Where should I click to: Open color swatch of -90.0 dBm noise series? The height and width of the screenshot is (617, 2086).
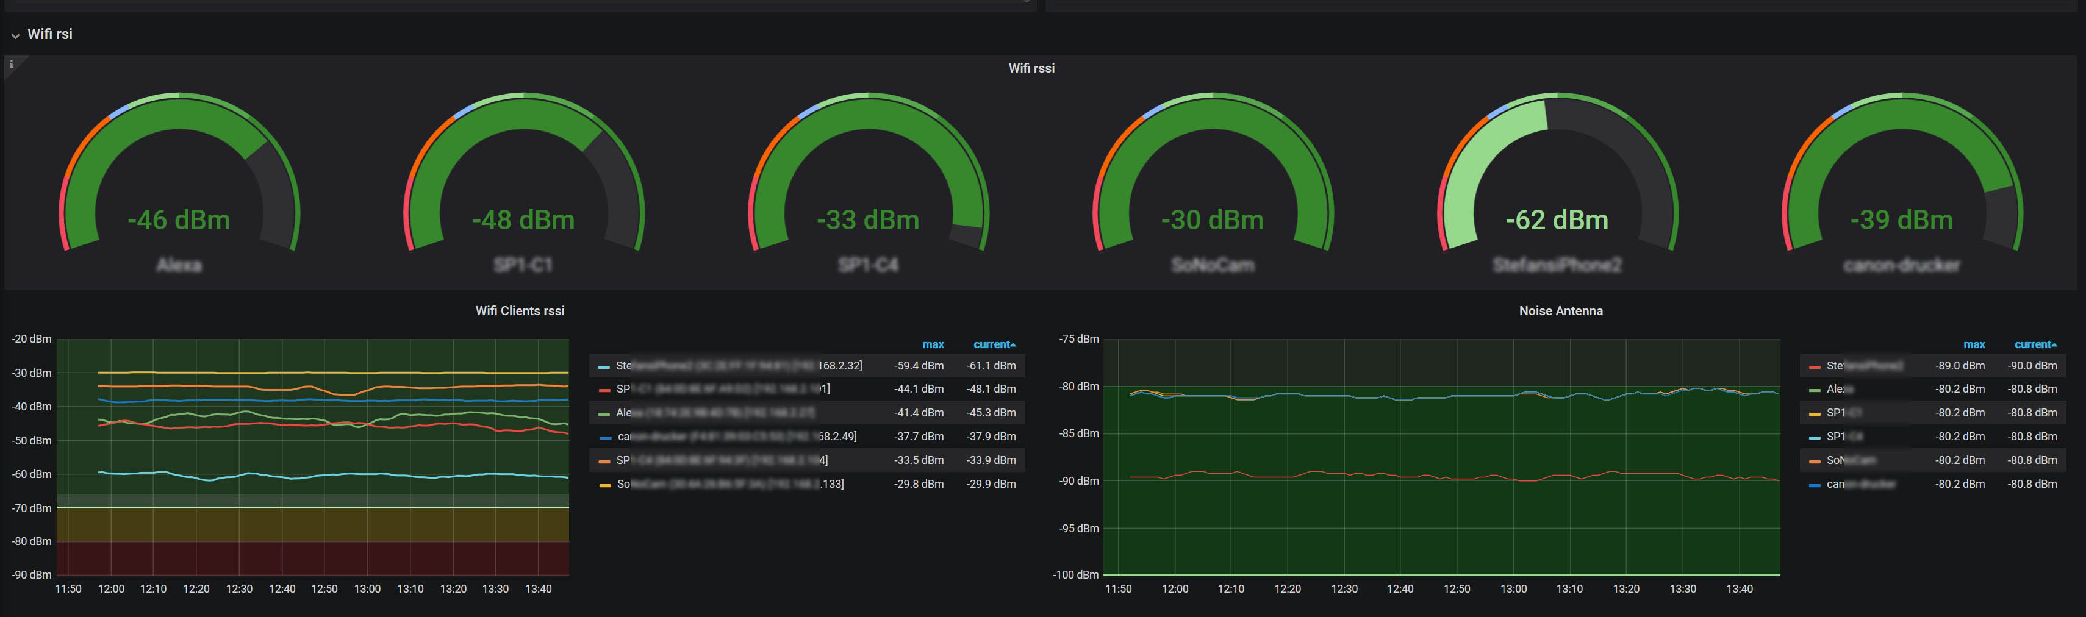click(1814, 367)
